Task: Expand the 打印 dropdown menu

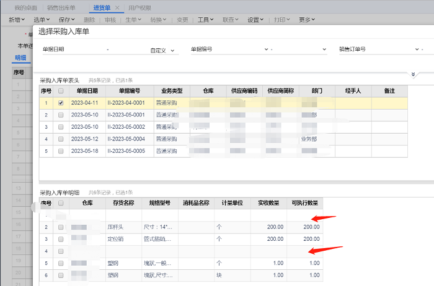Action: pos(282,20)
